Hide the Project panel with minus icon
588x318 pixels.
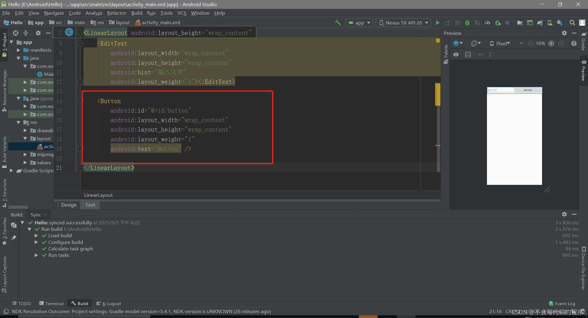48,33
